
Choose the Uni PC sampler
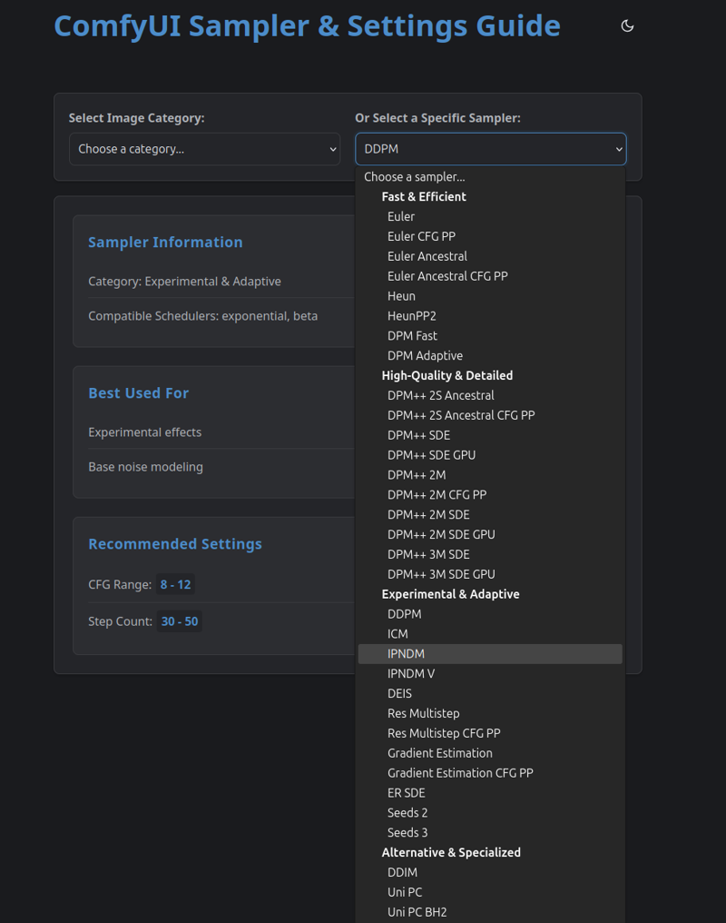tap(490, 892)
